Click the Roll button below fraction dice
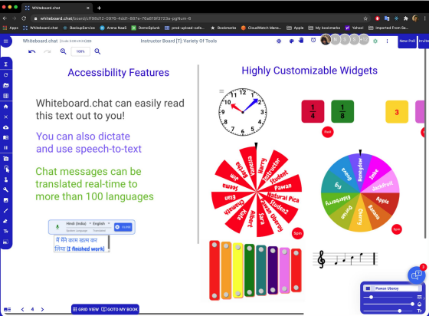The image size is (429, 316). (x=328, y=132)
